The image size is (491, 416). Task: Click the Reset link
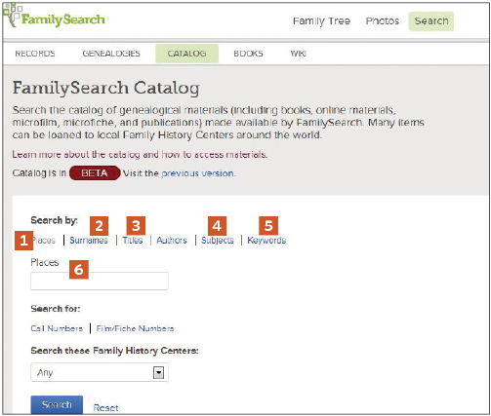click(105, 407)
